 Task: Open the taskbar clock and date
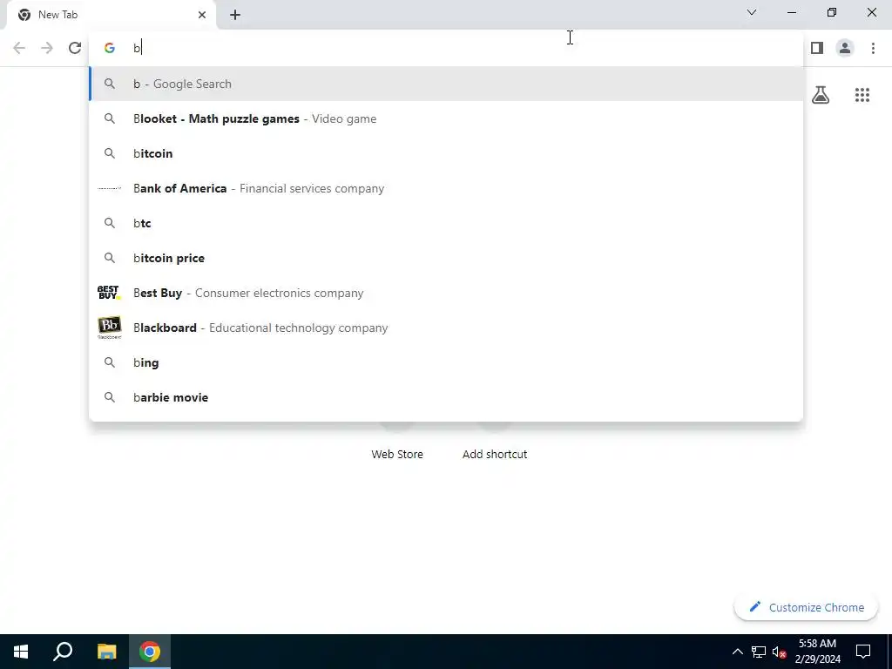[x=817, y=652]
